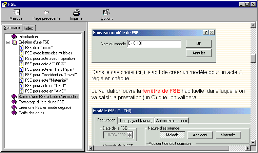Open Tarifs des actes topic
This screenshot has width=258, height=153.
point(32,113)
